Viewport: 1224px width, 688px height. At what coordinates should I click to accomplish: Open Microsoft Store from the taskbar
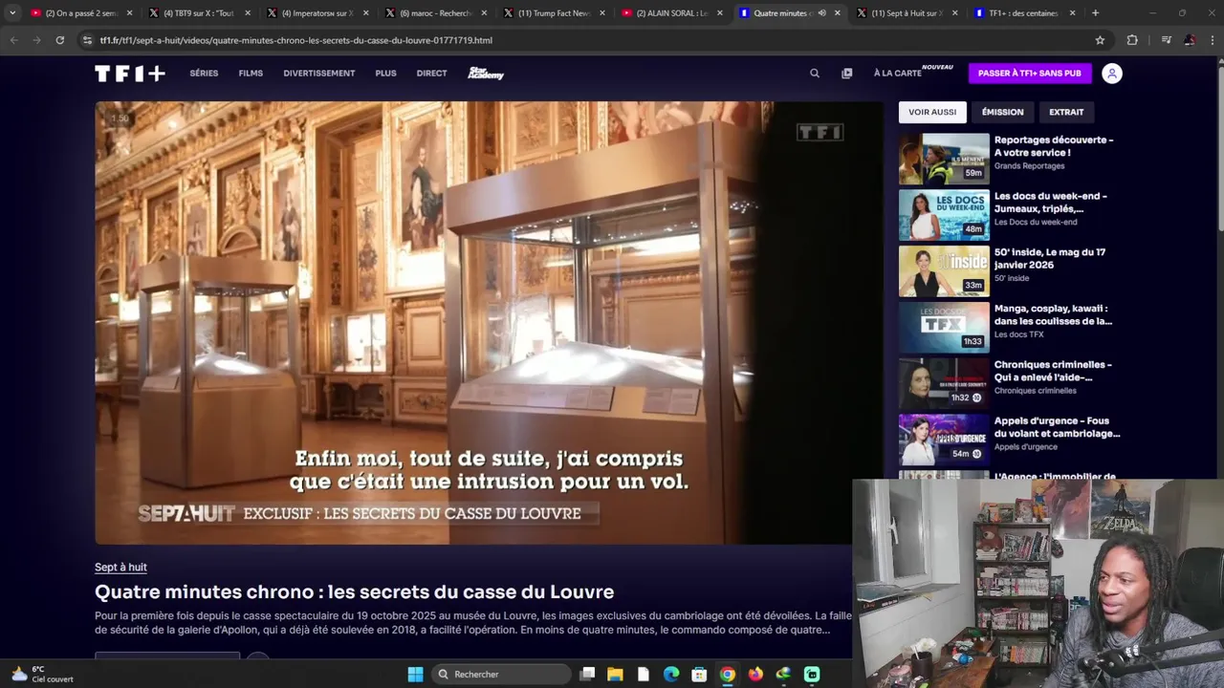(699, 674)
